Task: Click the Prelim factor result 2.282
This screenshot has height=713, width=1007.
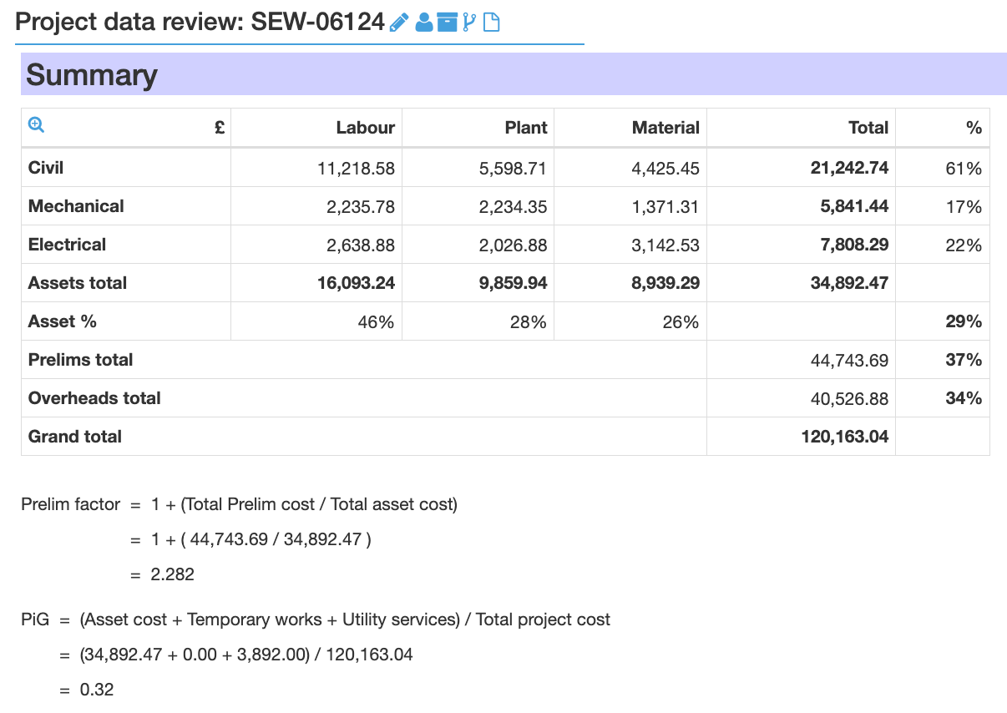Action: coord(172,574)
